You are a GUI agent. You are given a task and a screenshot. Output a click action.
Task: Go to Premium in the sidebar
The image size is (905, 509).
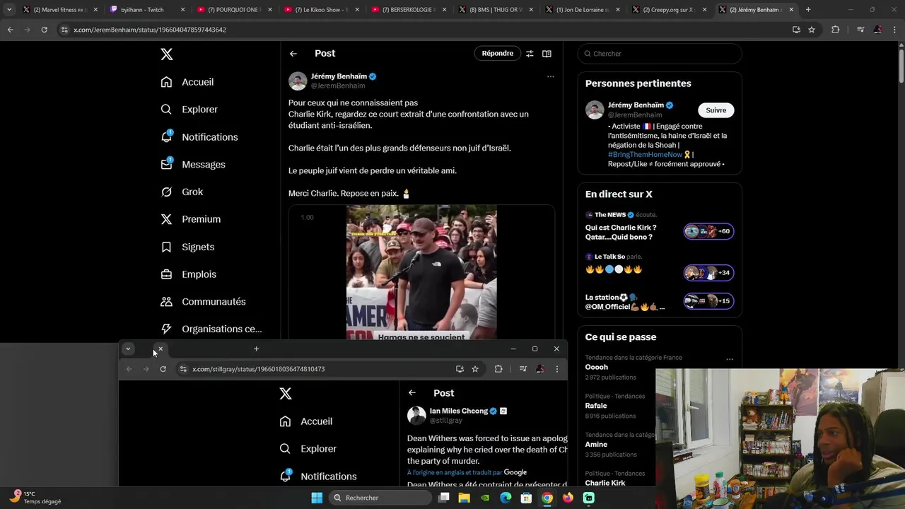coord(191,219)
